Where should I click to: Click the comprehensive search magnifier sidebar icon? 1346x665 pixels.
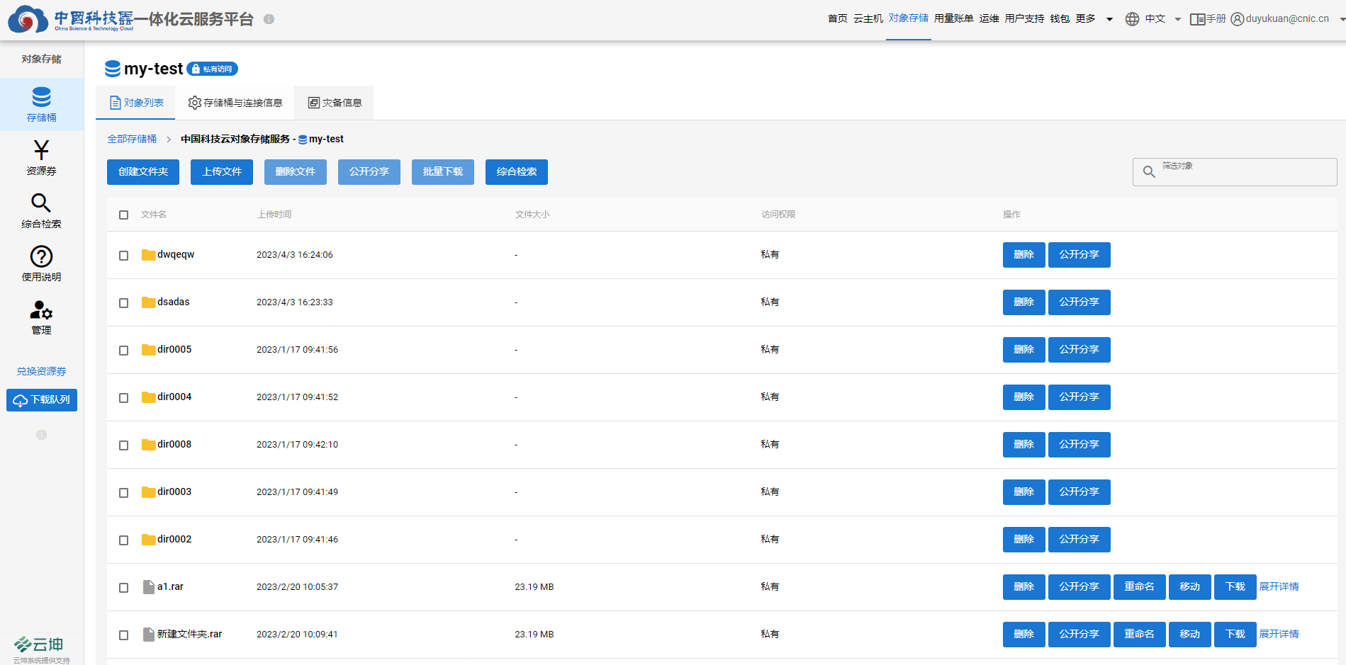[x=41, y=203]
